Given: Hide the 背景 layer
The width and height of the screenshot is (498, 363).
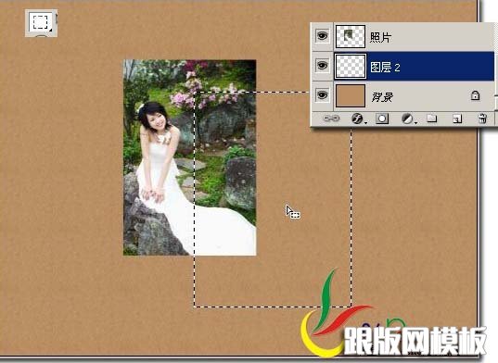Looking at the screenshot, I should point(323,95).
